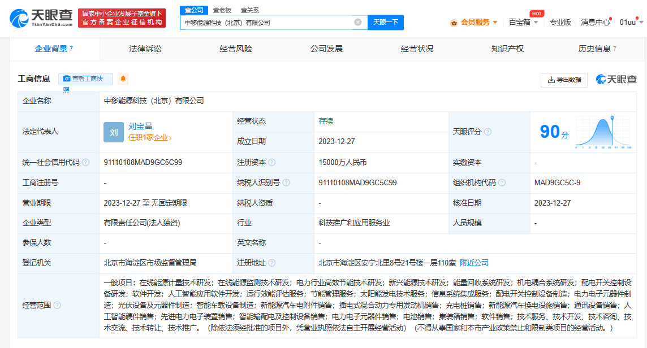Switch to 公司发展 tab
This screenshot has height=348, width=647.
click(326, 49)
